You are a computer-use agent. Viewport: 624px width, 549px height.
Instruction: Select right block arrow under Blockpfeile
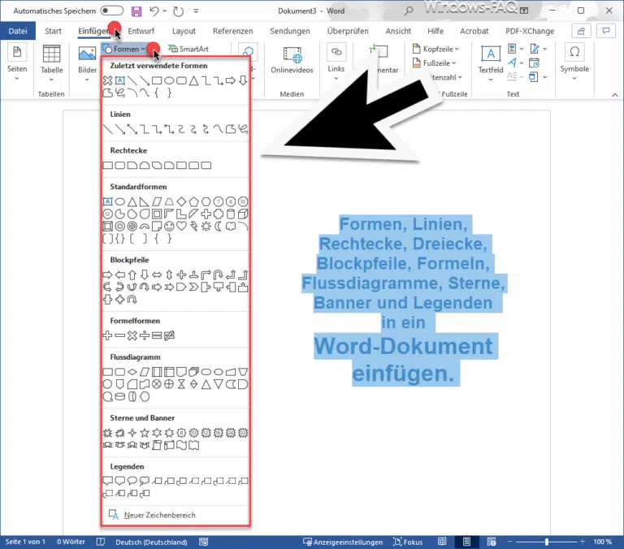(108, 274)
